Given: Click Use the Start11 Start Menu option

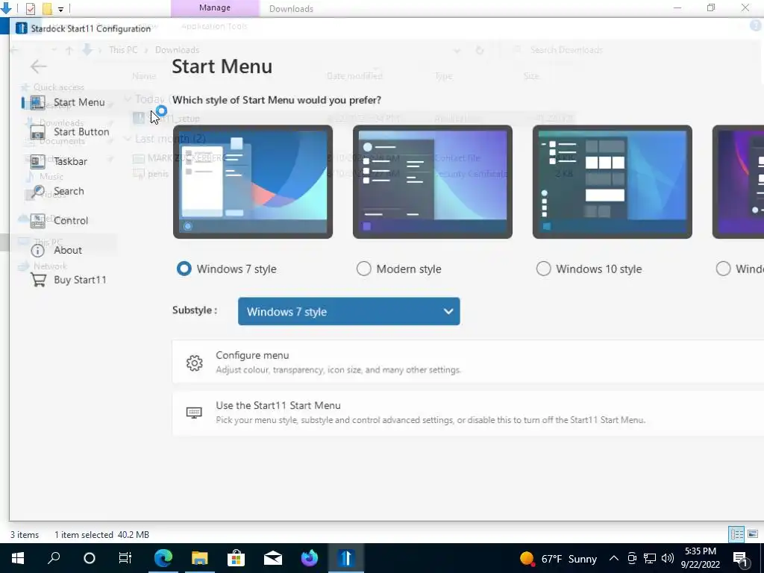Looking at the screenshot, I should pyautogui.click(x=468, y=412).
